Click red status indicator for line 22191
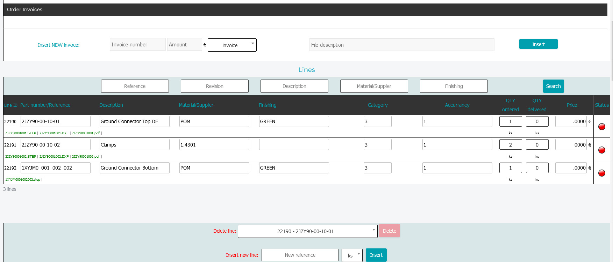 [x=601, y=150]
